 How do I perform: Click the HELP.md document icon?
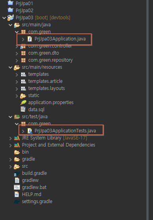17,194
